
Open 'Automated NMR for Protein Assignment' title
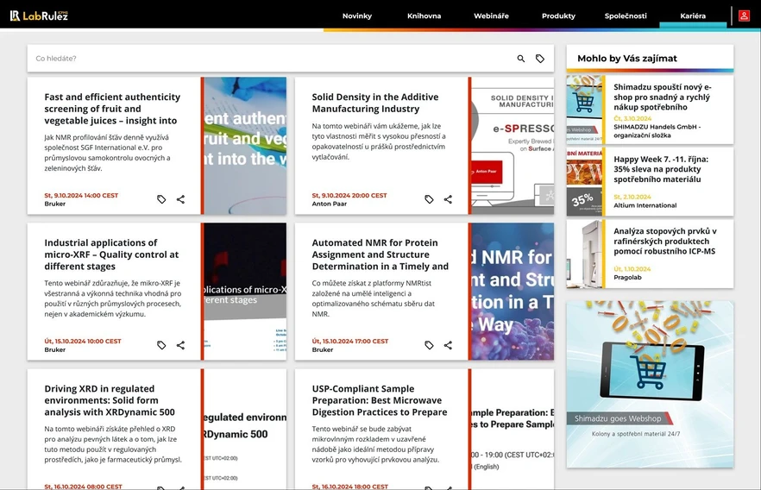pyautogui.click(x=380, y=254)
